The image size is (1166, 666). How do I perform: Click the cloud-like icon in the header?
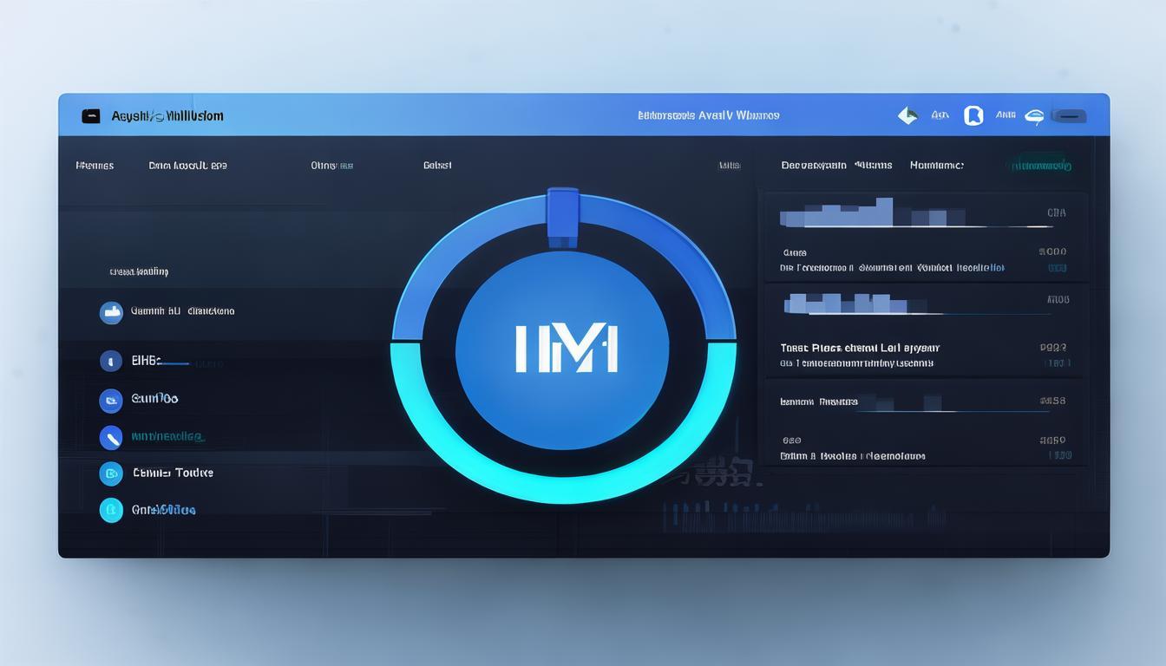tap(1034, 116)
